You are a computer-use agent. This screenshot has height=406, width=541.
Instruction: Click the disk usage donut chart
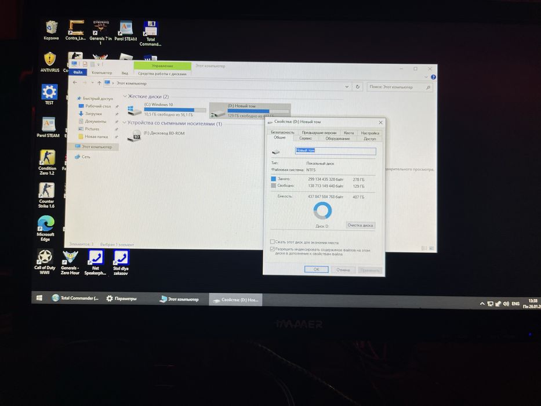point(322,211)
